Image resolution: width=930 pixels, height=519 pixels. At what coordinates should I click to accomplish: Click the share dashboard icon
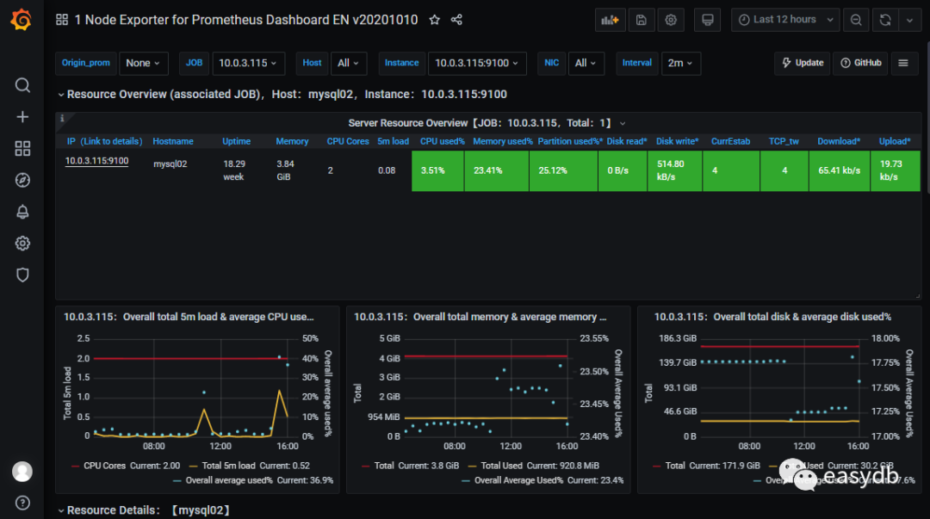[457, 20]
